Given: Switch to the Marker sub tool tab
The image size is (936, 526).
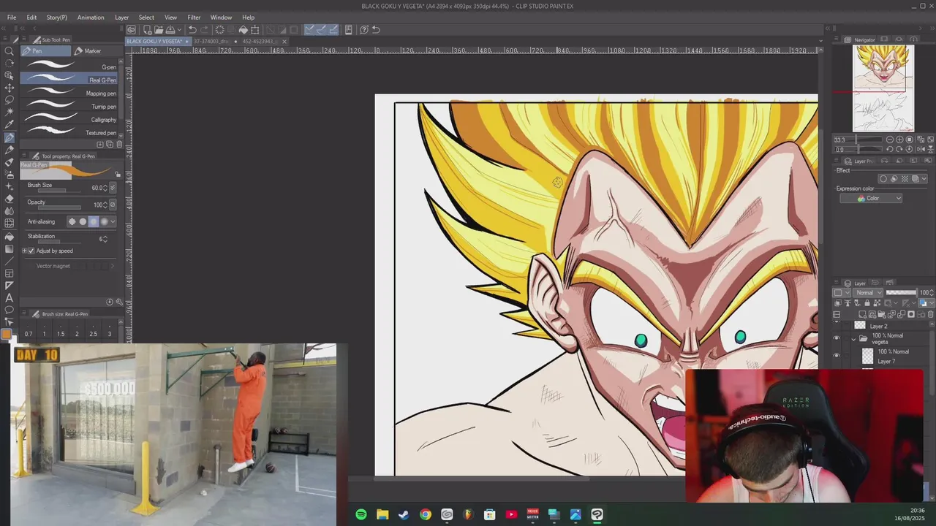Looking at the screenshot, I should (94, 51).
